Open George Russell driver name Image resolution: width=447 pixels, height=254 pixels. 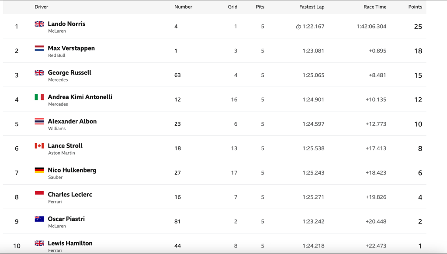(69, 73)
